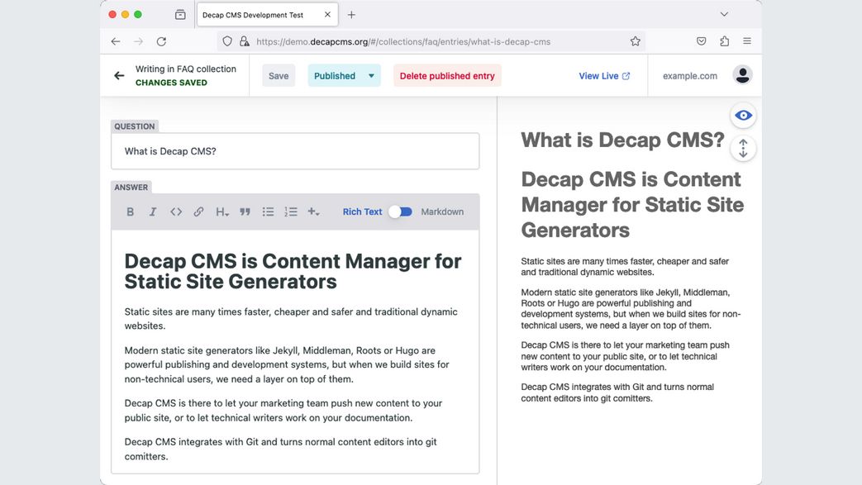Screen dimensions: 862x485
Task: Reload the page
Action: 161,41
